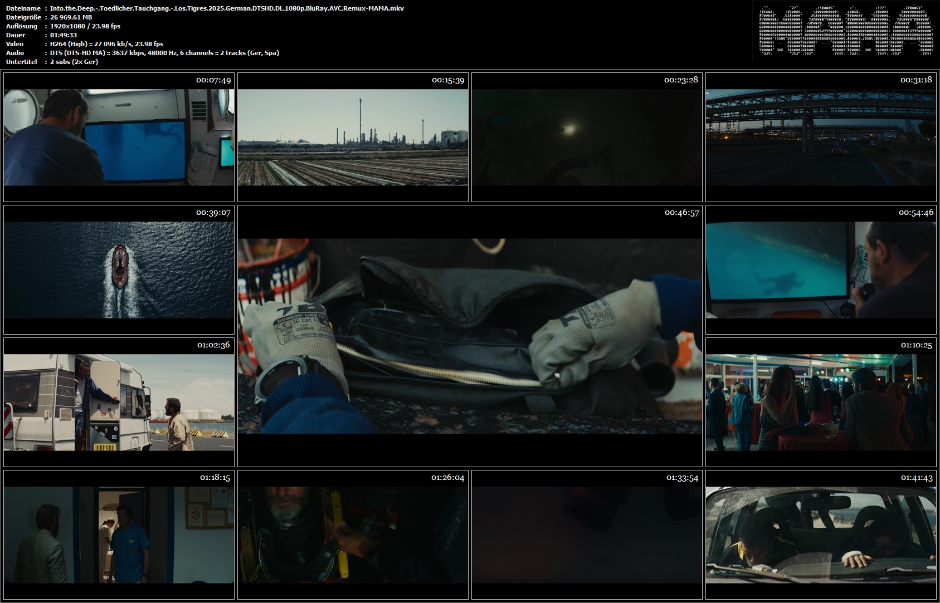Click the timestamp 01:02:36

pos(213,345)
